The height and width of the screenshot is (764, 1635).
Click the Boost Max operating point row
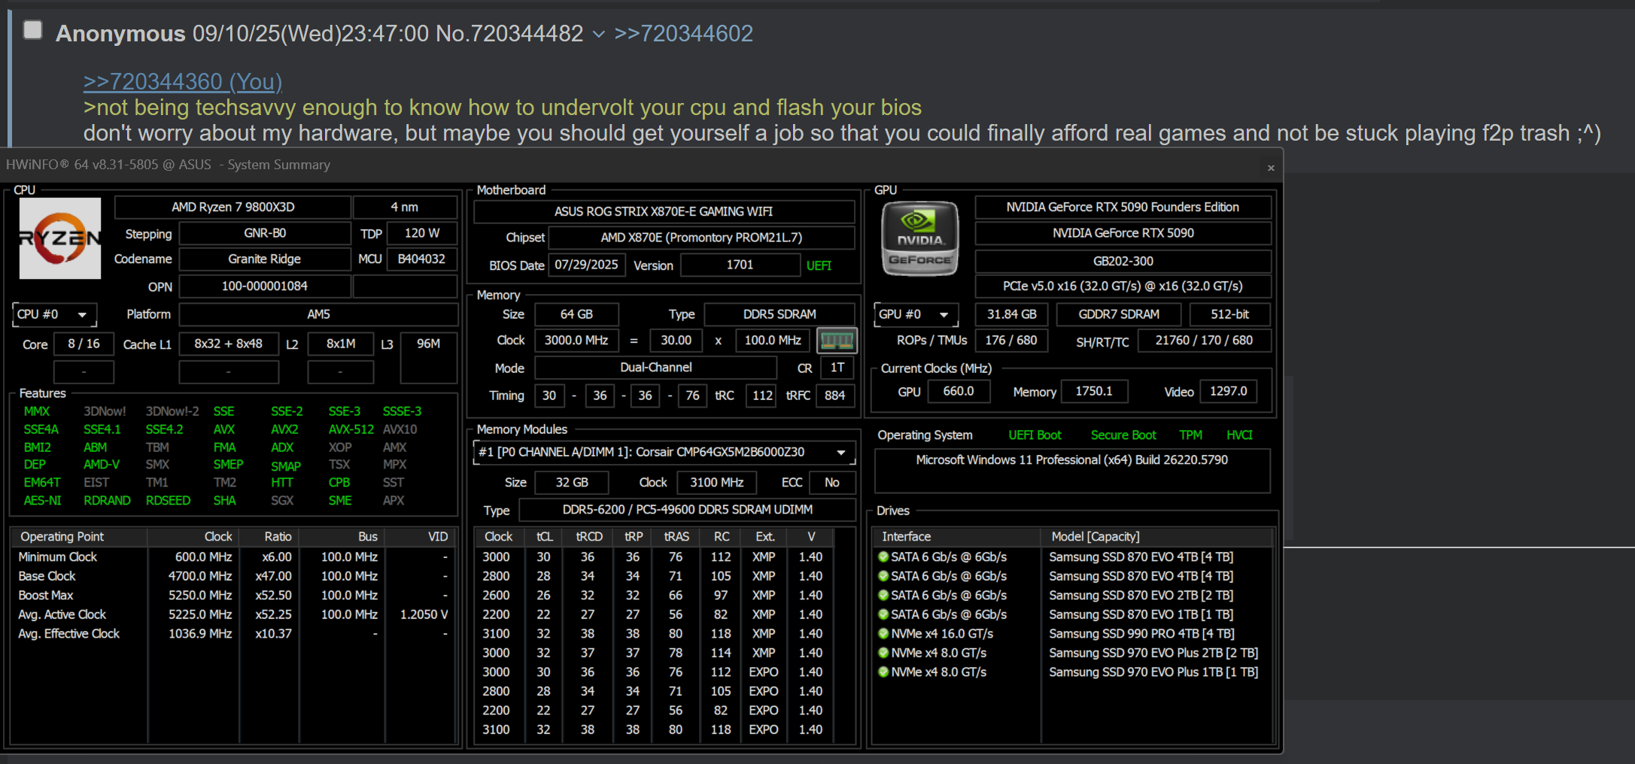[233, 596]
